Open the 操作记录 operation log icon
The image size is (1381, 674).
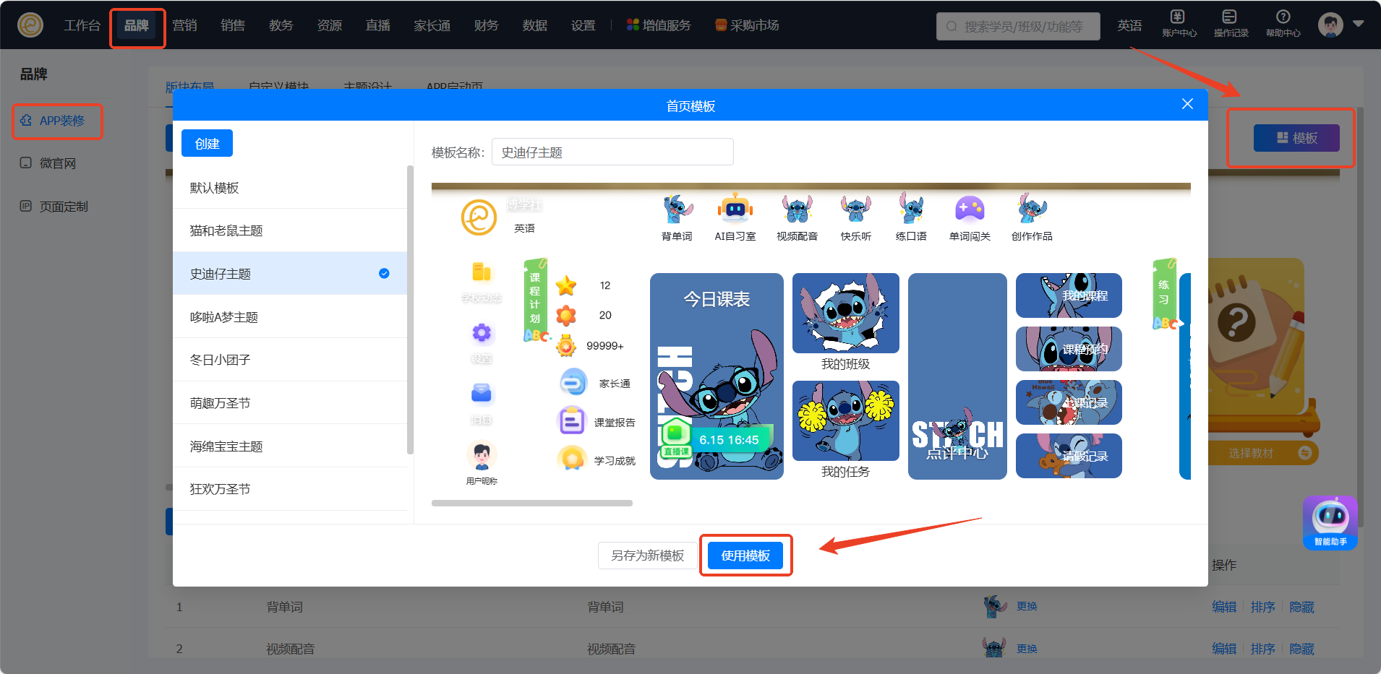click(1231, 23)
